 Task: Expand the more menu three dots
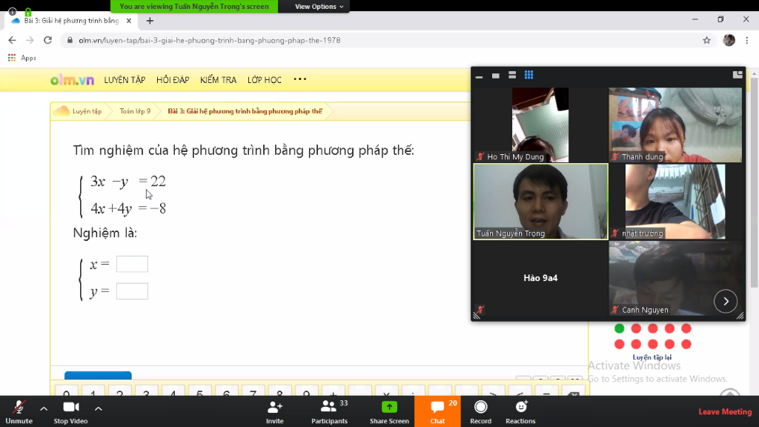point(300,79)
